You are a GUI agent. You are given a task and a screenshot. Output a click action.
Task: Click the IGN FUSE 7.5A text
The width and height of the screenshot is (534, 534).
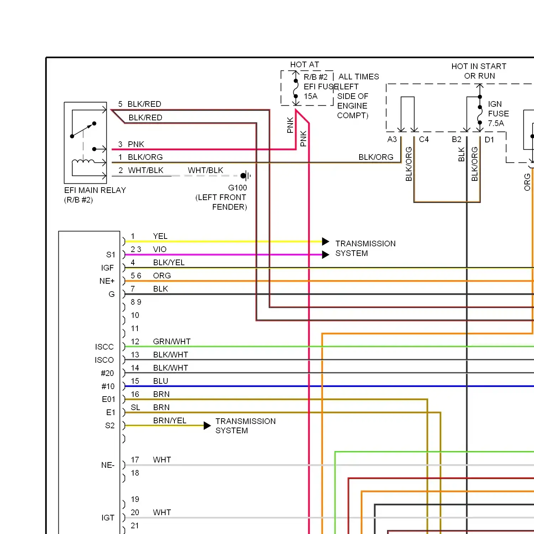point(498,114)
